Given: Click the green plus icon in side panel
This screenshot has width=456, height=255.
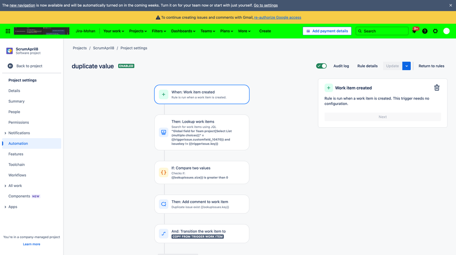Looking at the screenshot, I should coord(329,88).
